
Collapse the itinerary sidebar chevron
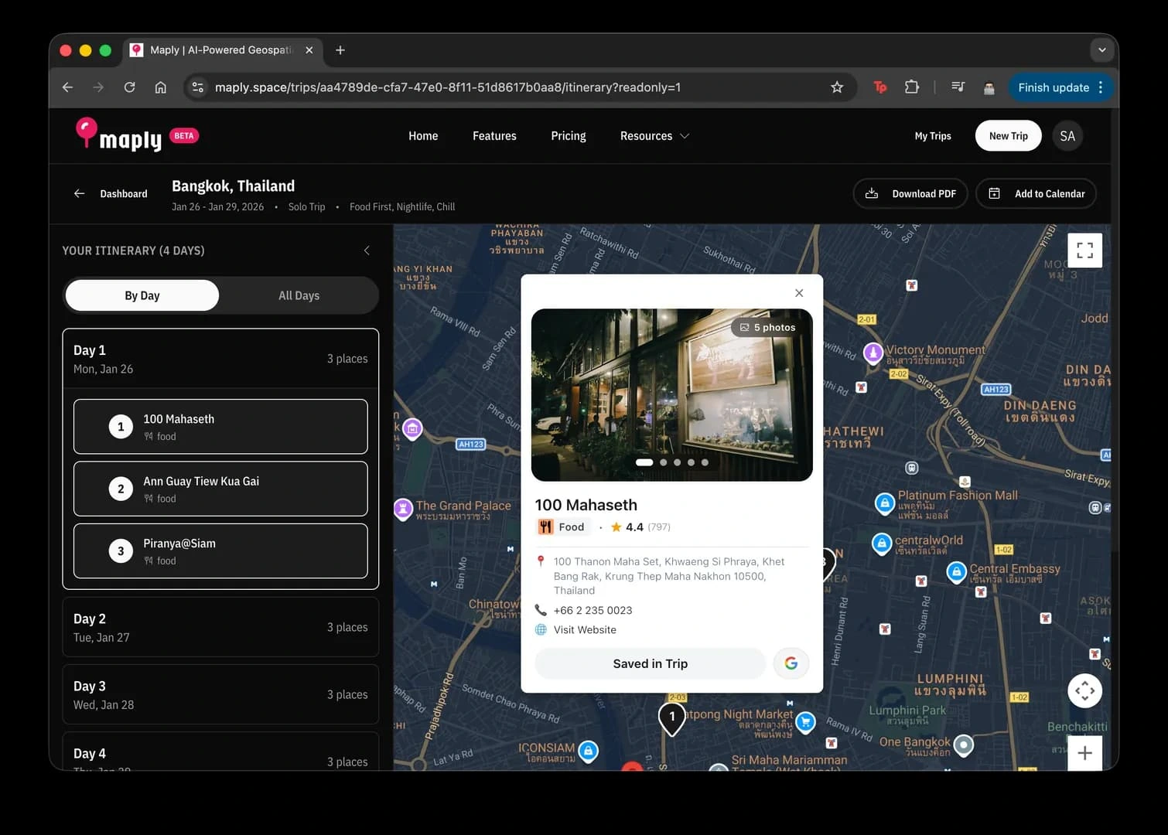367,250
